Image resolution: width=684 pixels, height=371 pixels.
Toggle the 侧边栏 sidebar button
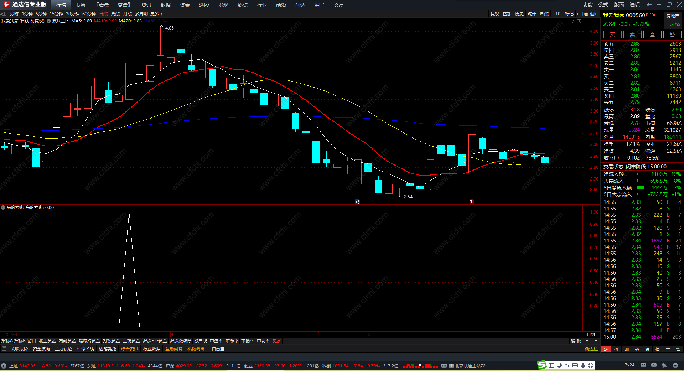click(x=591, y=349)
